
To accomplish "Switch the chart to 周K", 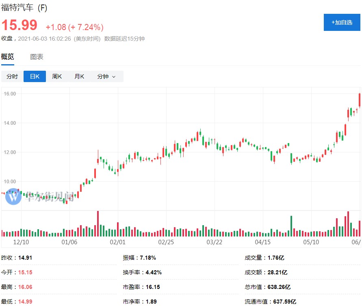I will point(57,76).
